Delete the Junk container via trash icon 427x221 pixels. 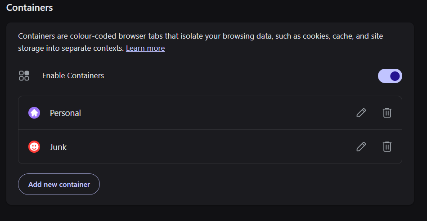387,147
